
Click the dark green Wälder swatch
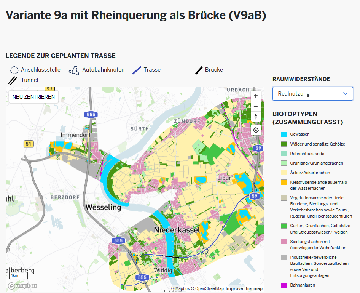pos(284,144)
